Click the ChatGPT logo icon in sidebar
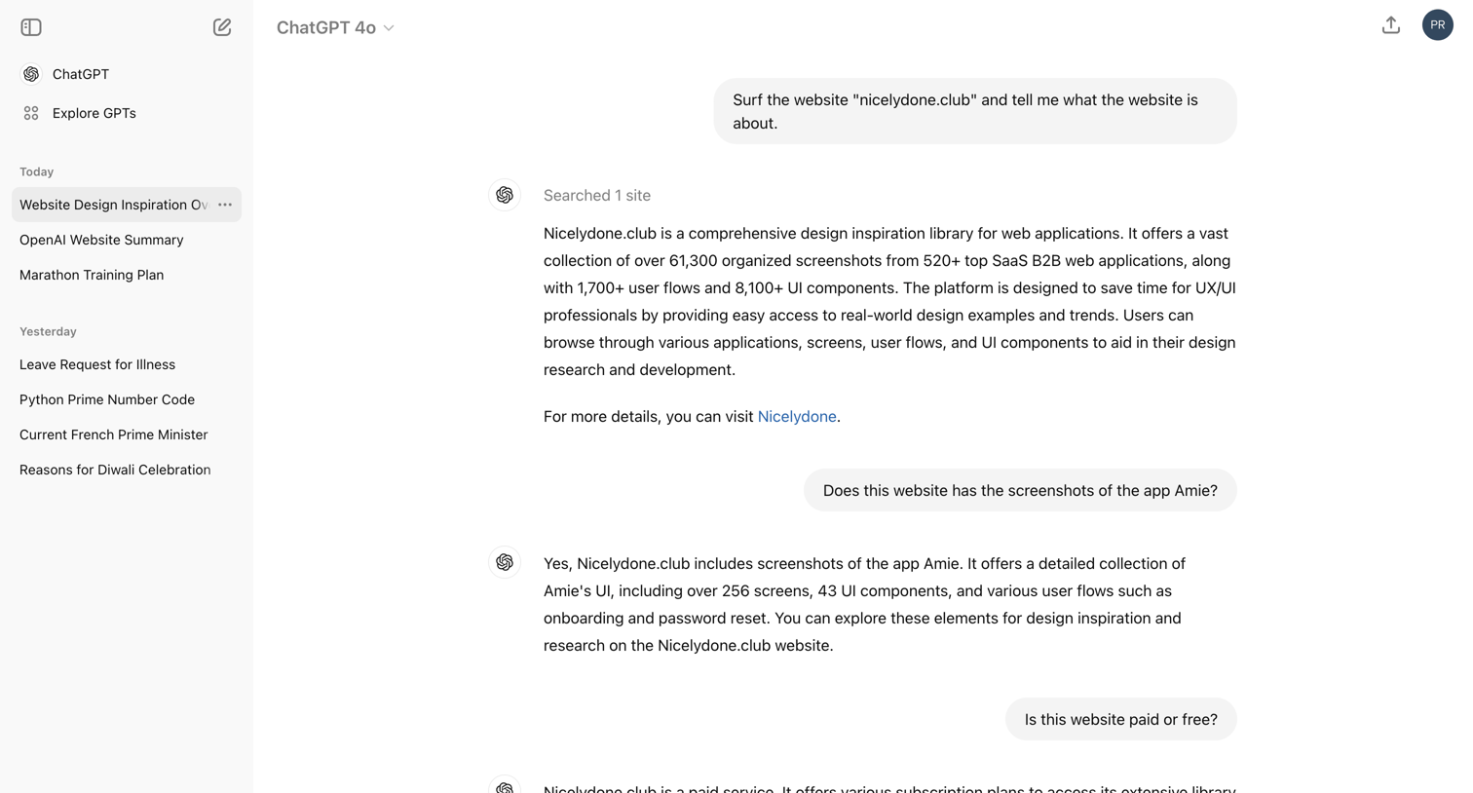The image size is (1473, 793). tap(31, 74)
